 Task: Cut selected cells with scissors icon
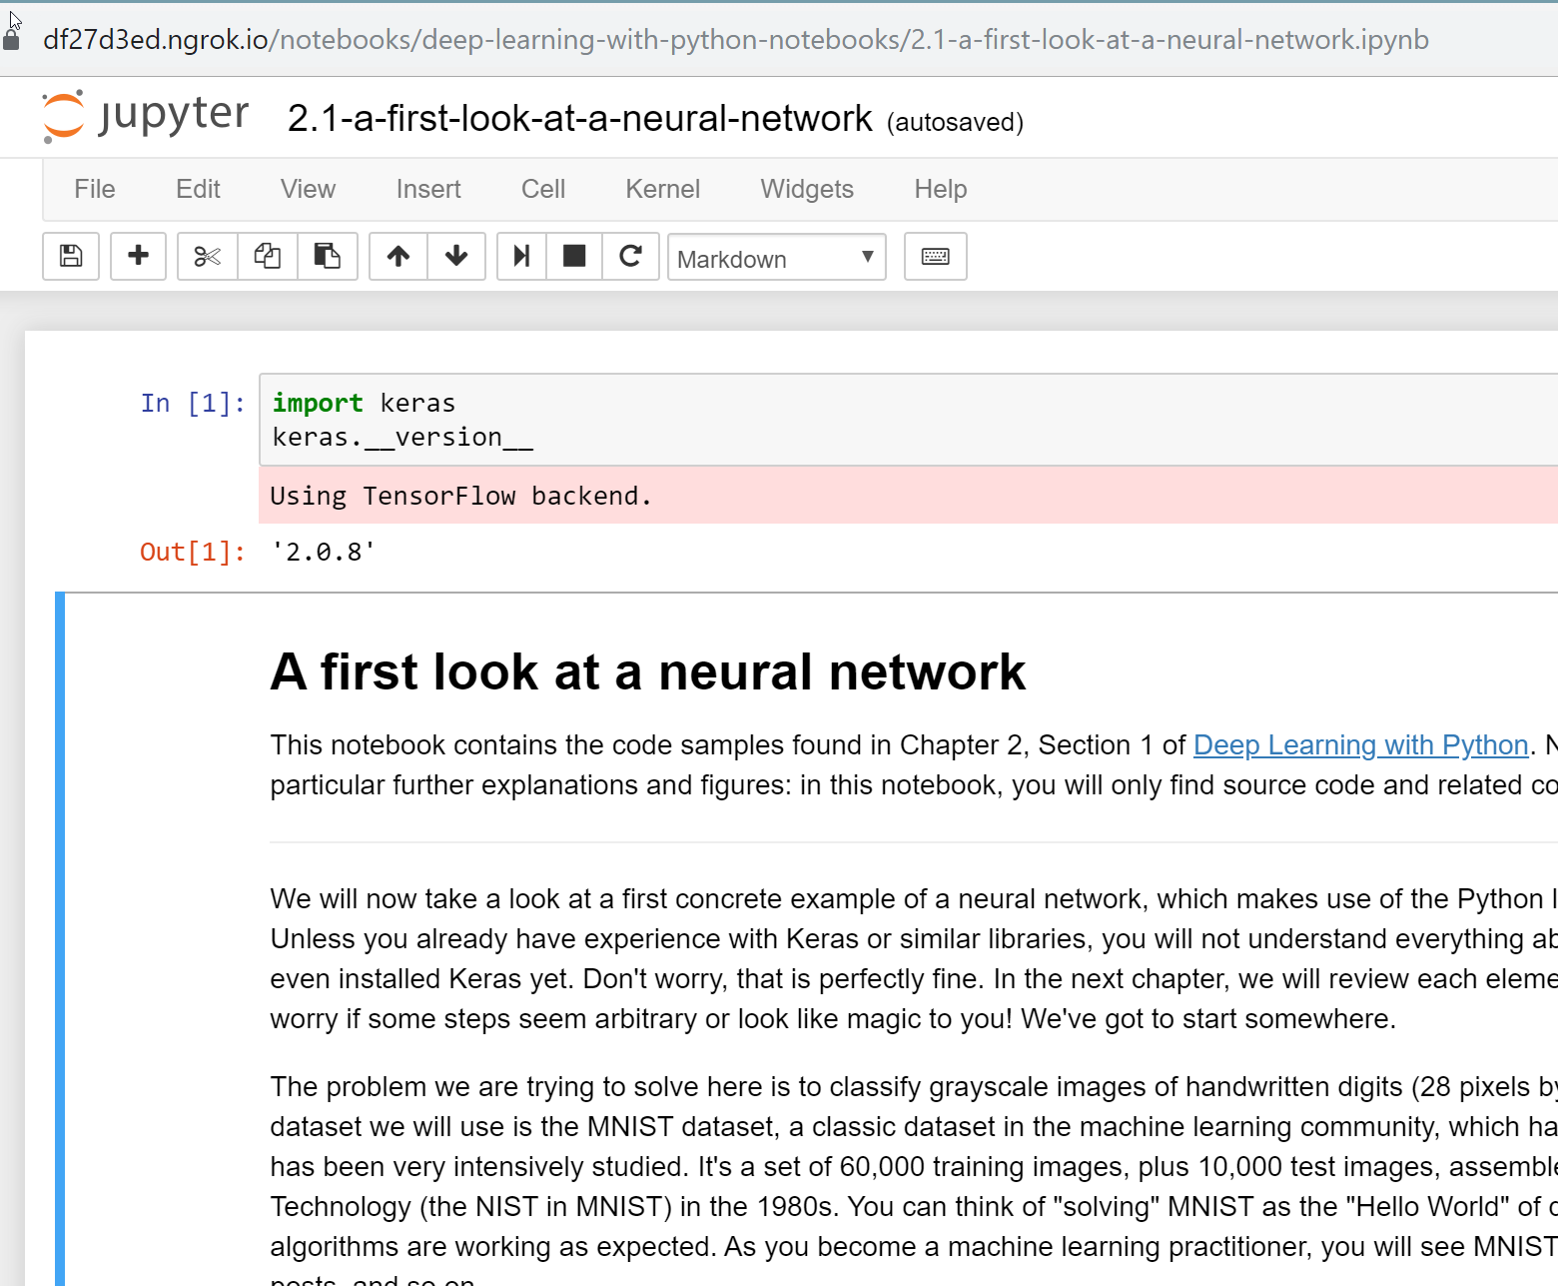tap(208, 257)
